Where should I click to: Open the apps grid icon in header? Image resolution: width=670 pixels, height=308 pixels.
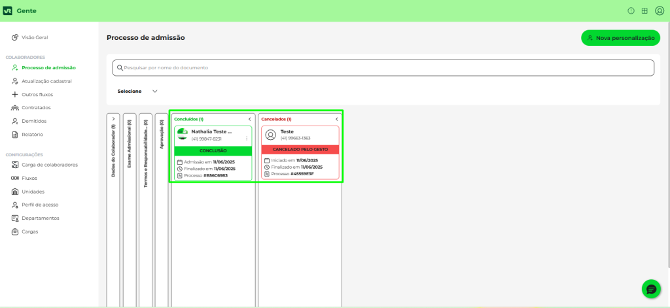[x=644, y=10]
